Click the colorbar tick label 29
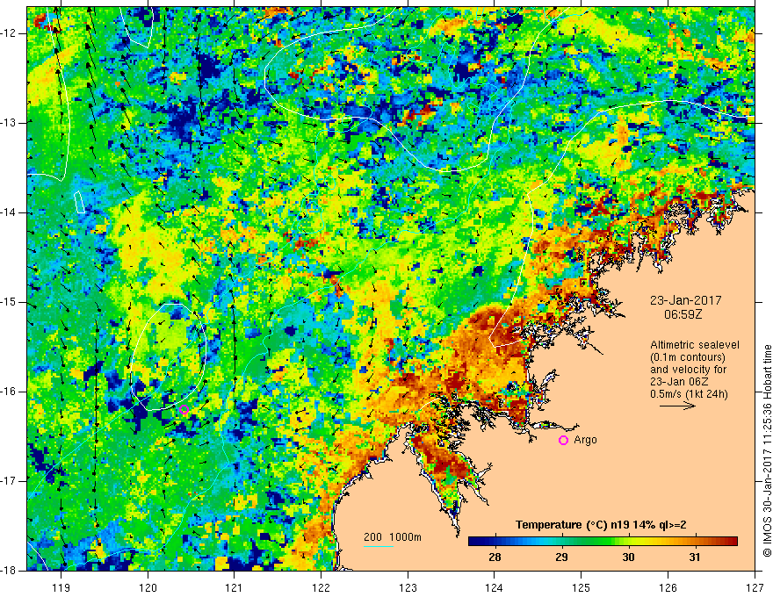This screenshot has height=597, width=773. [561, 557]
